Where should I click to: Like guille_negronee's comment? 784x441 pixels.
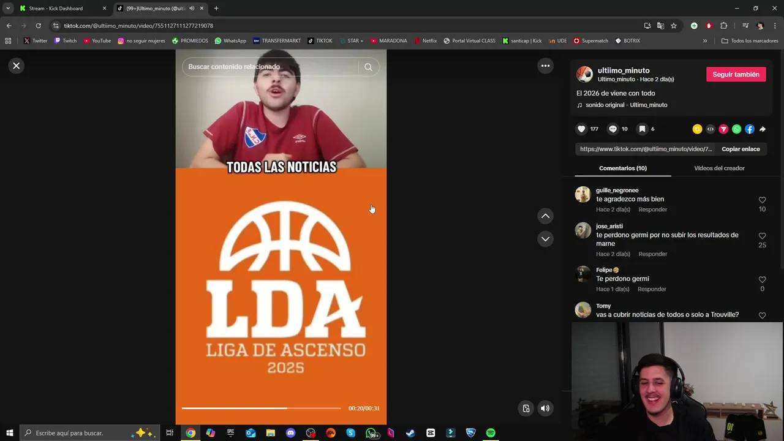[762, 200]
